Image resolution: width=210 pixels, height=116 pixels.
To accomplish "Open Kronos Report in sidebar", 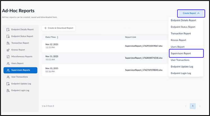I will 20,50.
